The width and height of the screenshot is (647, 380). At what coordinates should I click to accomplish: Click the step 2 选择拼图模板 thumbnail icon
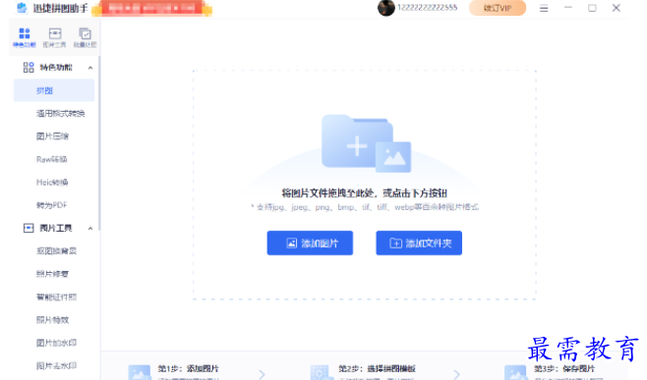322,372
